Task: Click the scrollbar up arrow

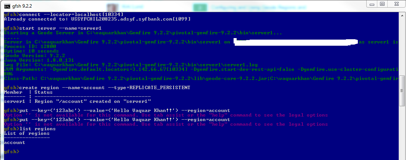Action: click(402, 14)
